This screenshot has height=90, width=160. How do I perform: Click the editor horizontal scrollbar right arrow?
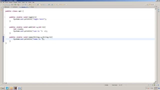[x=154, y=83]
